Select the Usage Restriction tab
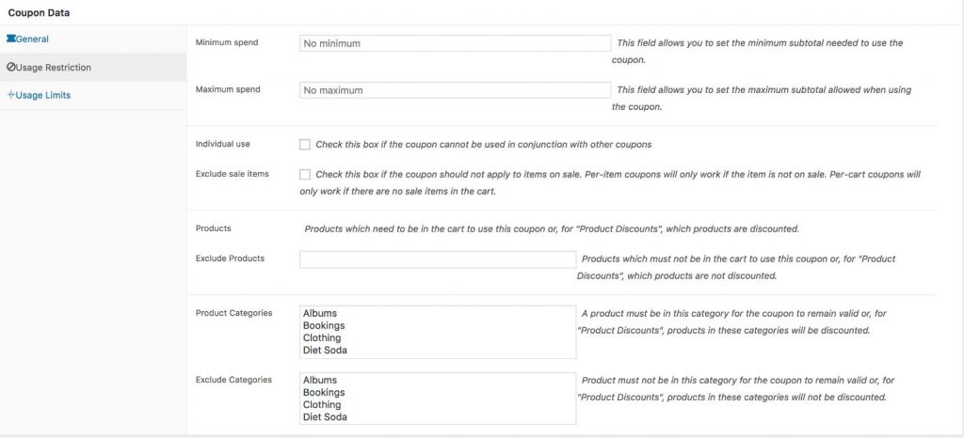 [x=53, y=68]
